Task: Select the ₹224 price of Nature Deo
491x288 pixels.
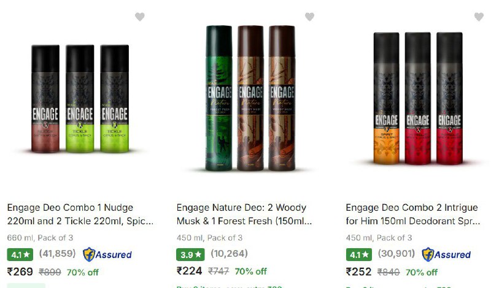Action: 189,270
